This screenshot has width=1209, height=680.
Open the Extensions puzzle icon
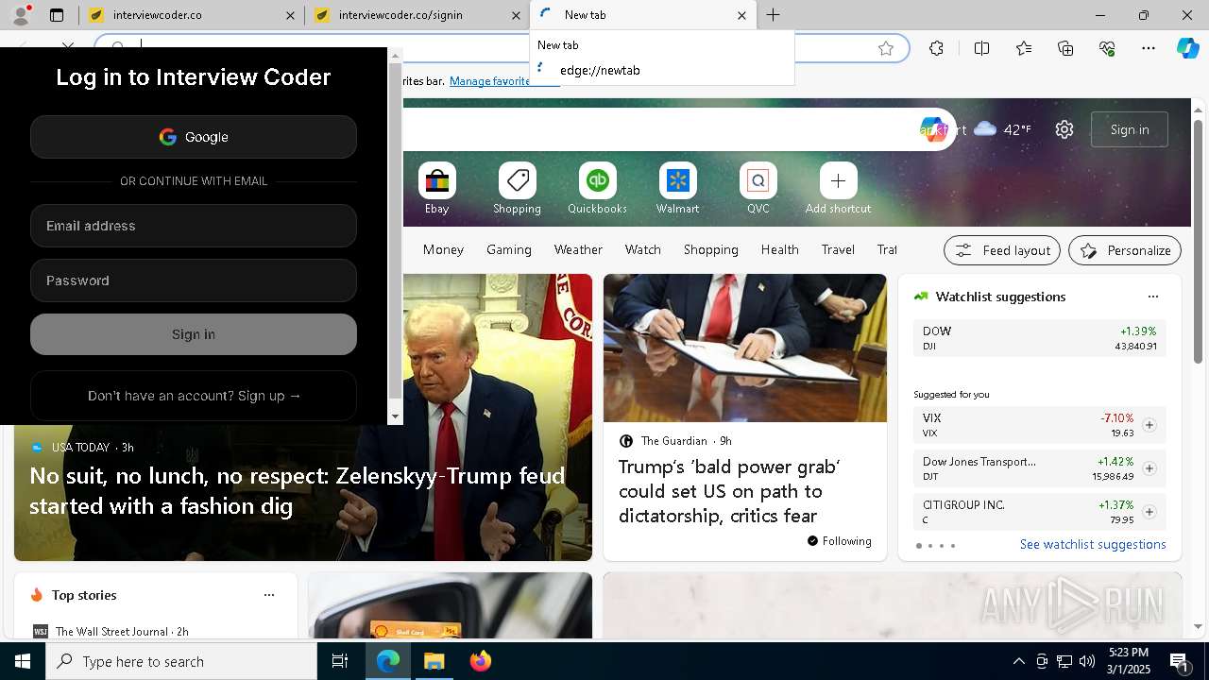pyautogui.click(x=936, y=48)
